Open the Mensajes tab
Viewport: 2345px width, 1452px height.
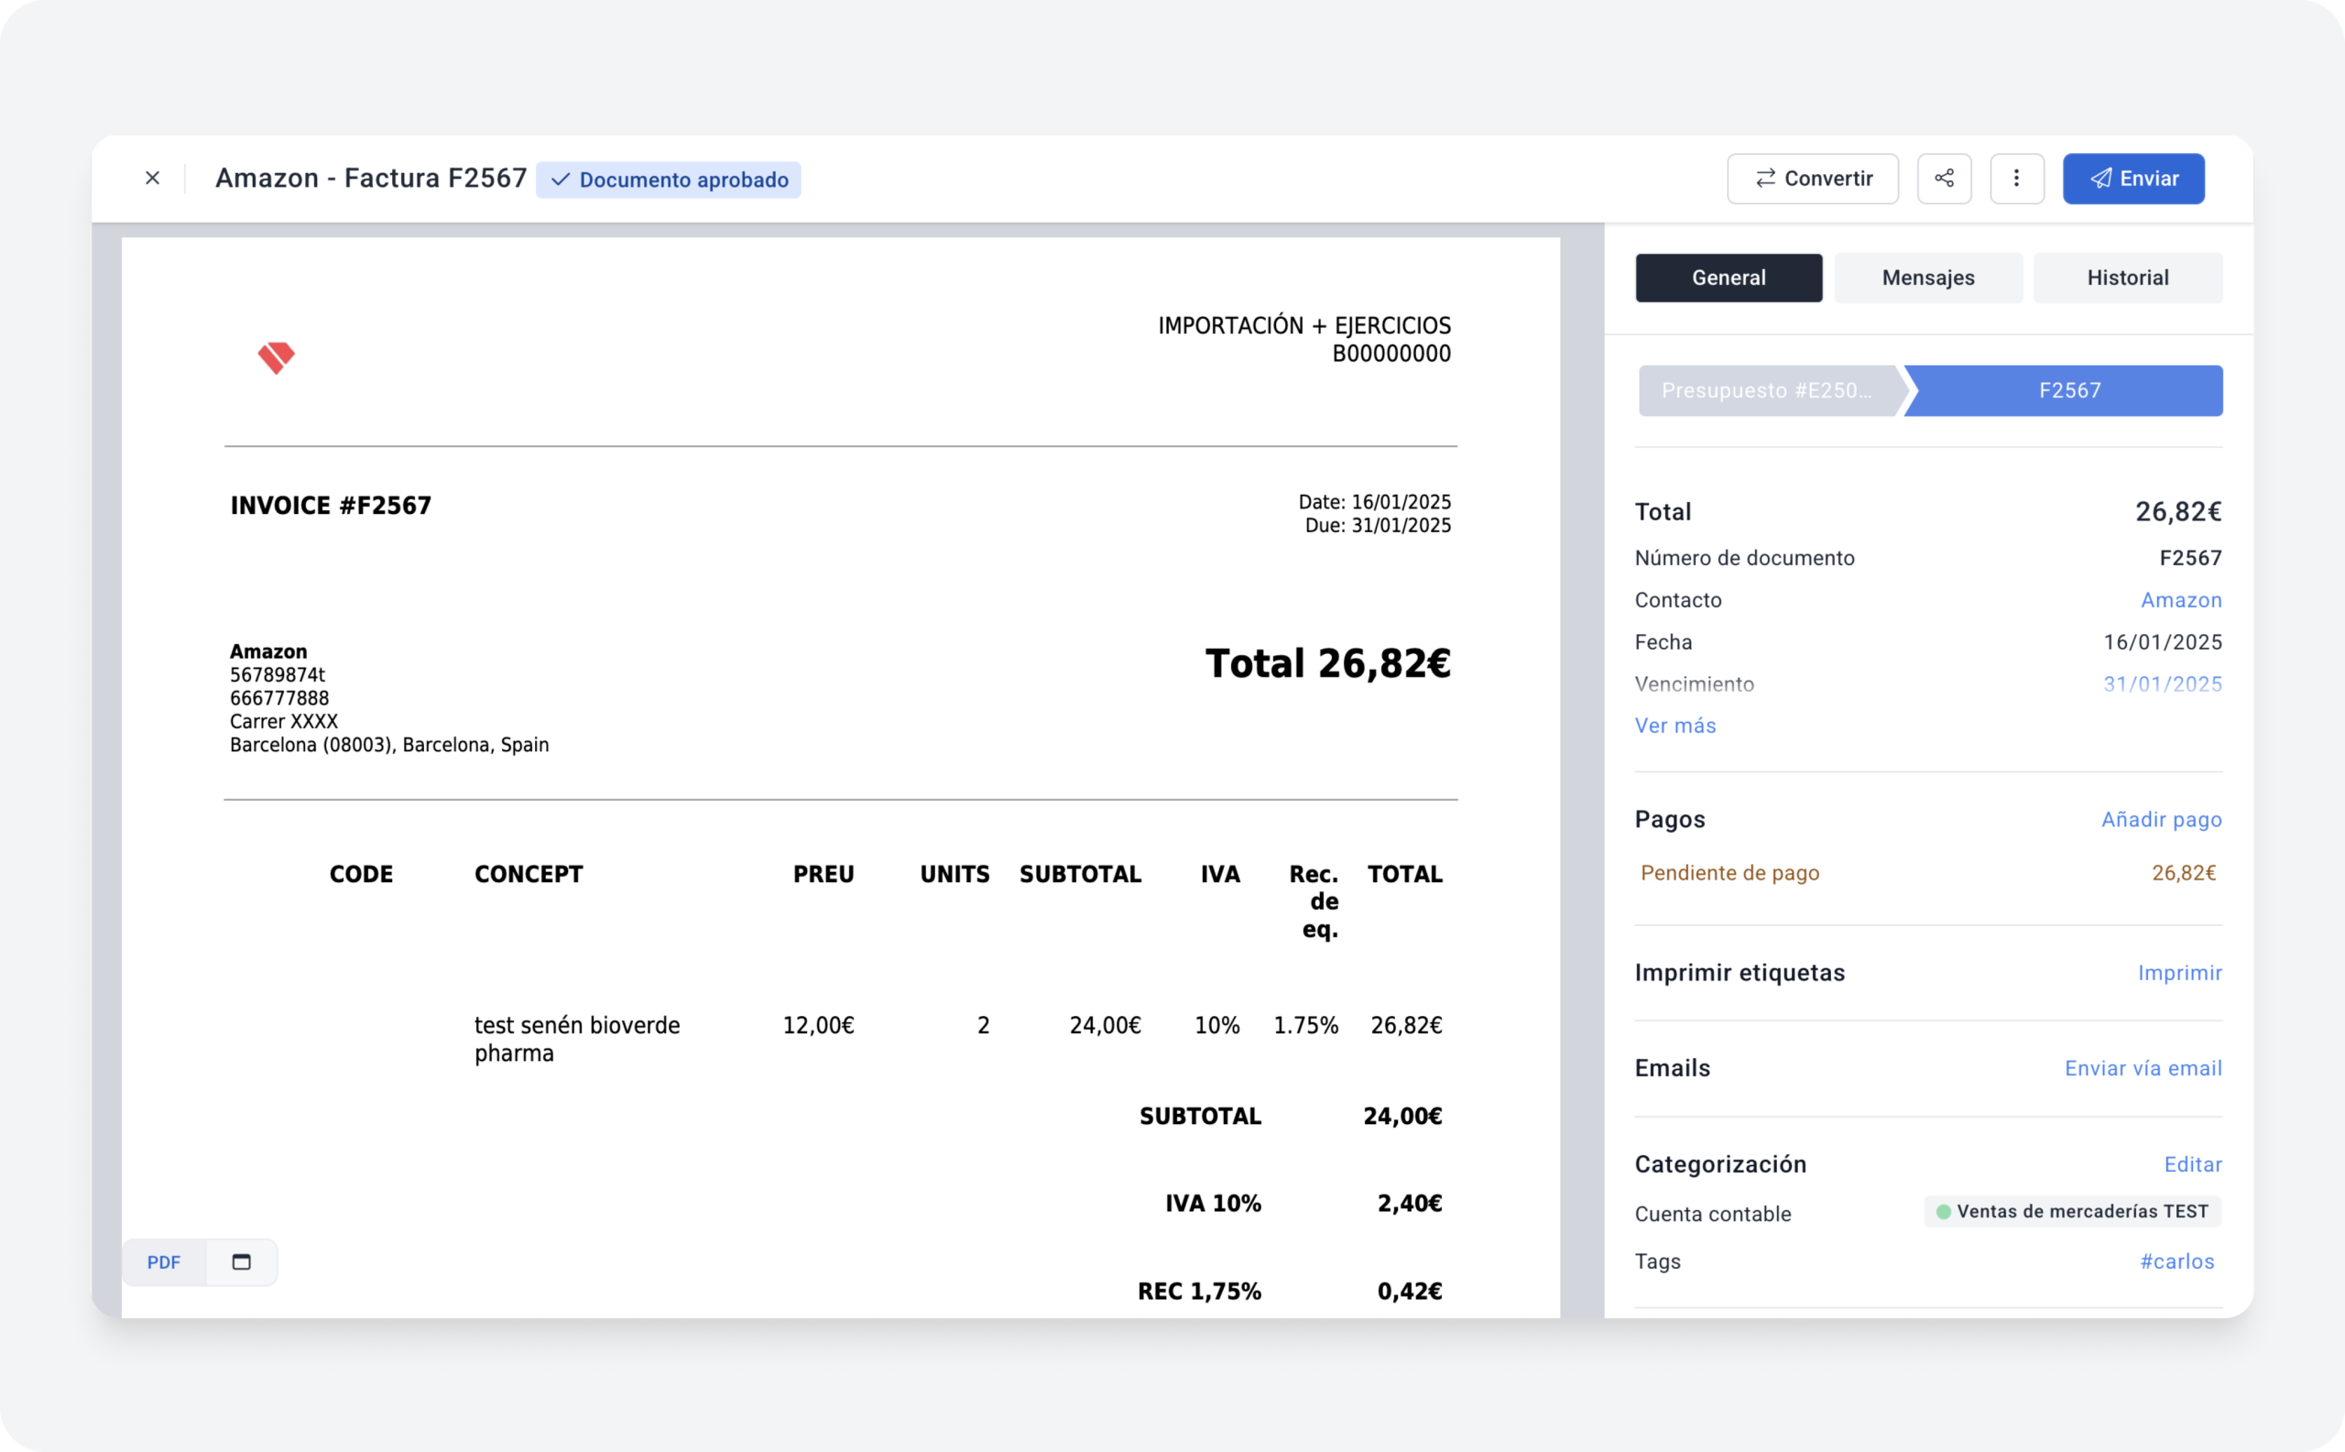click(x=1927, y=278)
